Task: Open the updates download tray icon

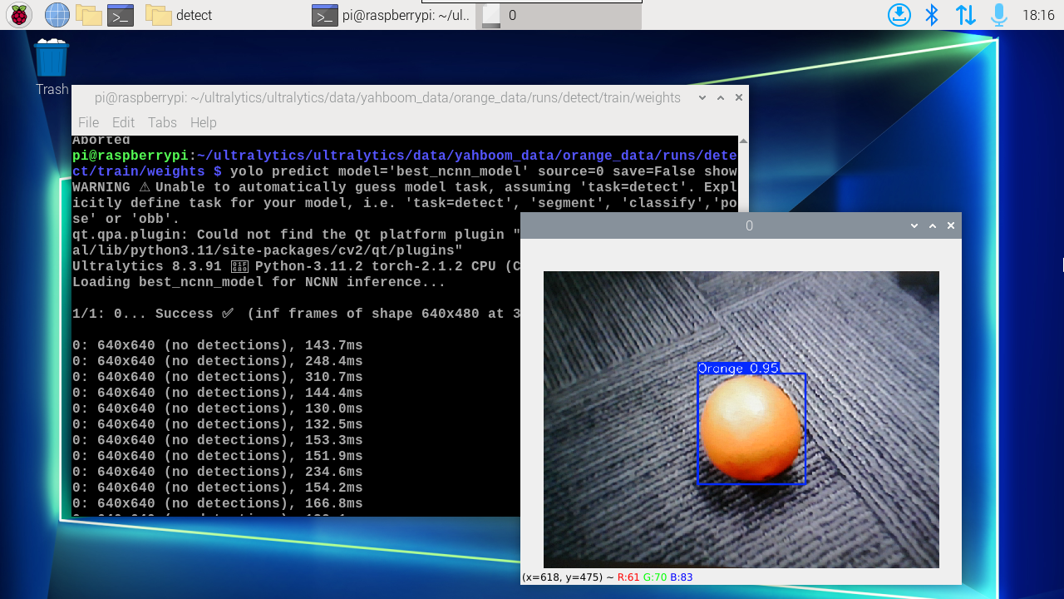Action: pyautogui.click(x=899, y=15)
